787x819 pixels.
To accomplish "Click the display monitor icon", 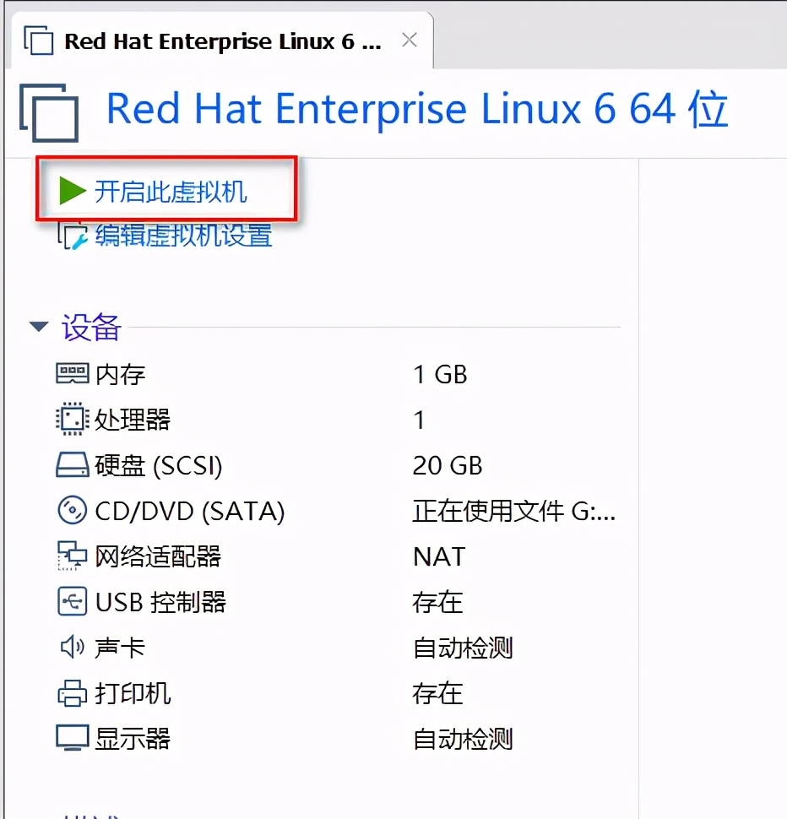I will pyautogui.click(x=72, y=739).
